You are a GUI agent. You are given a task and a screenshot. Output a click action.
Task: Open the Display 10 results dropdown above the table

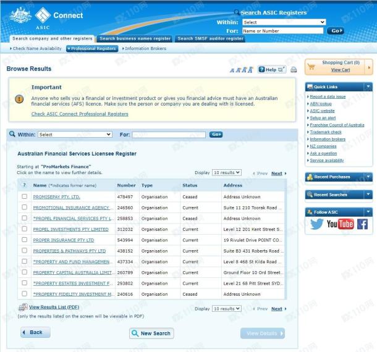(226, 172)
